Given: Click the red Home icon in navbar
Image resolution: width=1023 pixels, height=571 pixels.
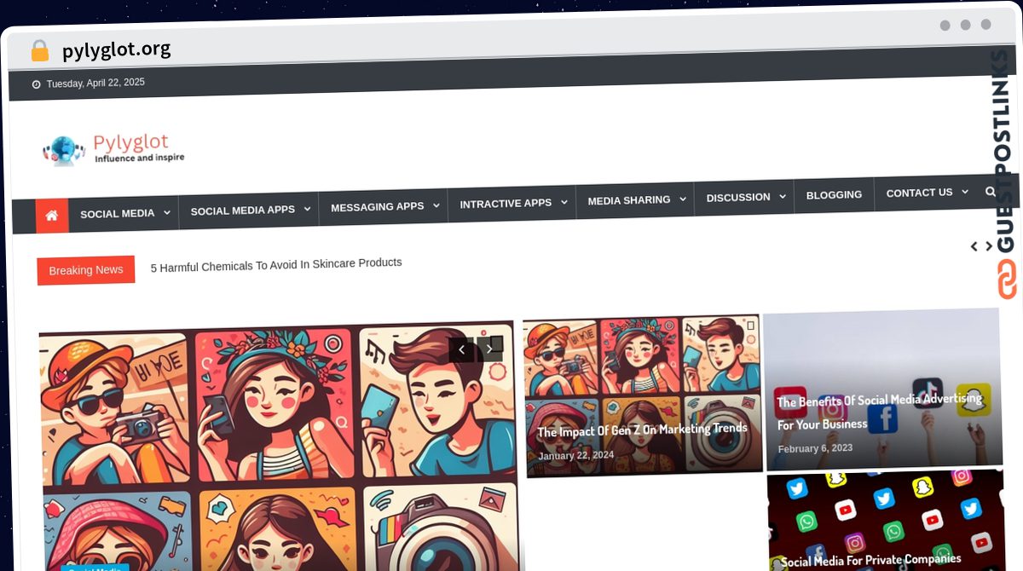Looking at the screenshot, I should [51, 216].
